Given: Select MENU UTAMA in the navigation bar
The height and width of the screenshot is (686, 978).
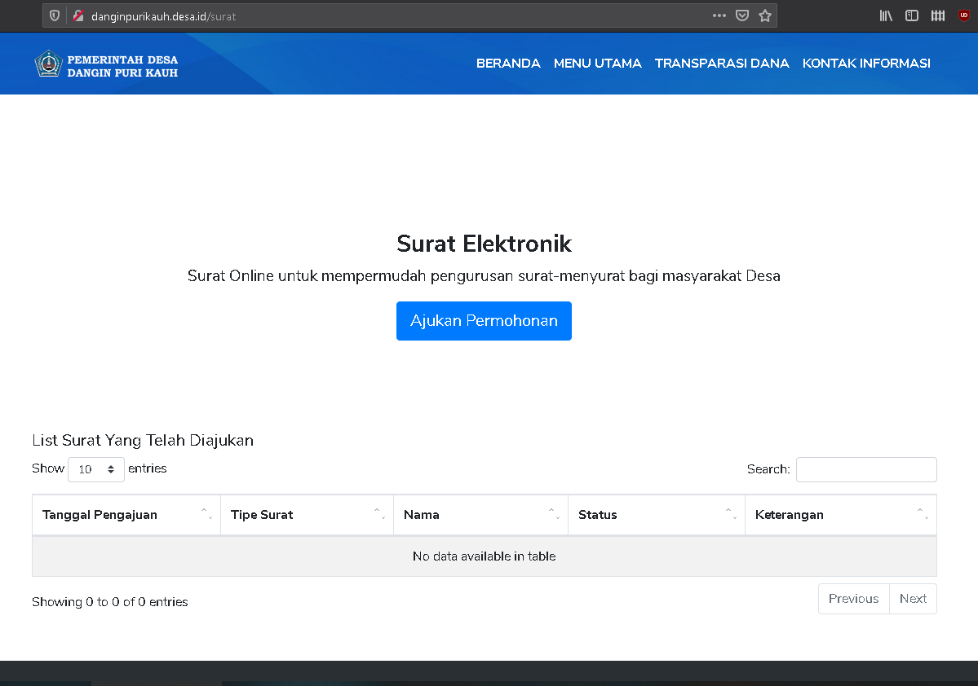Looking at the screenshot, I should [x=597, y=63].
